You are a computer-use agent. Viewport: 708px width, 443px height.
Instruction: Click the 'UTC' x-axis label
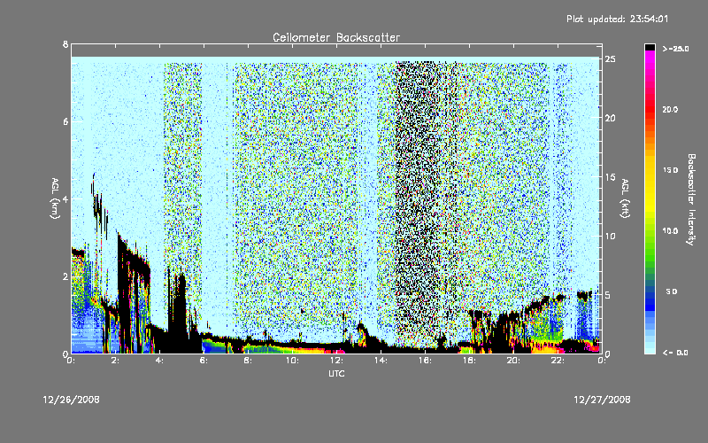pyautogui.click(x=336, y=373)
